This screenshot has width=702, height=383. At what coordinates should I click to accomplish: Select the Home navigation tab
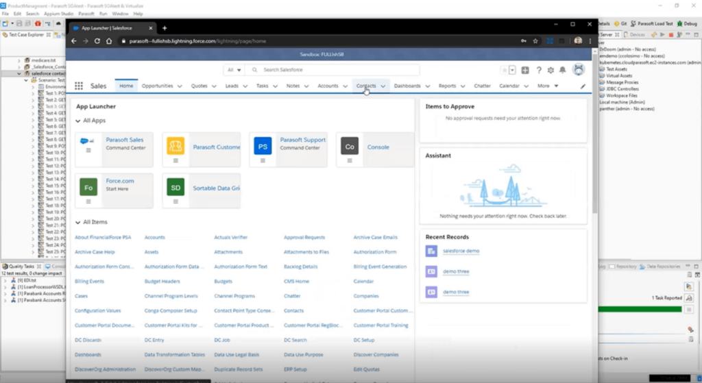click(126, 86)
